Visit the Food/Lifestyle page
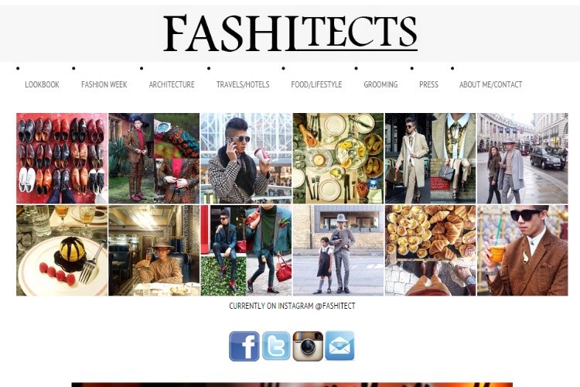Screen dimensions: 580x387 click(x=316, y=84)
